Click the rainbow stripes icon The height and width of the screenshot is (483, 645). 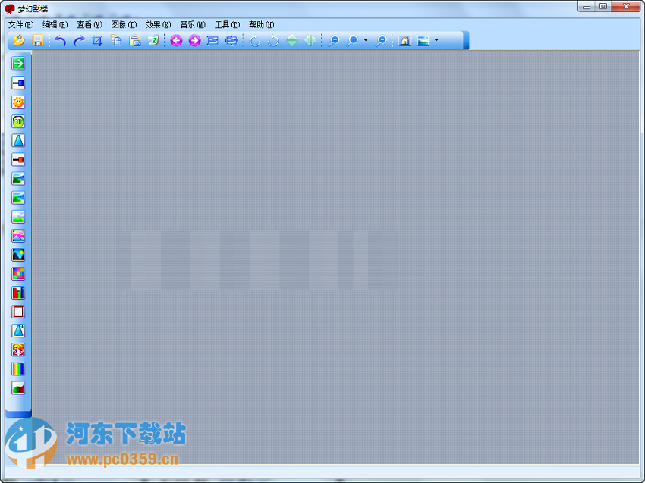point(18,369)
